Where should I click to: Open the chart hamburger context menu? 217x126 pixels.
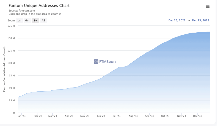point(208,6)
